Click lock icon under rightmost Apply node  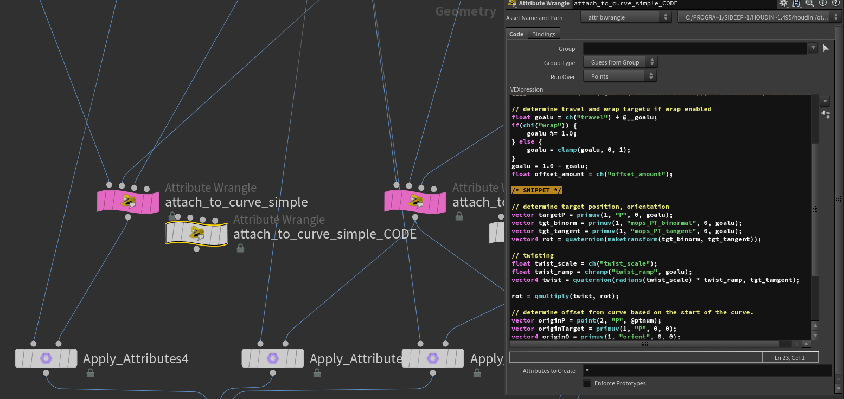pyautogui.click(x=477, y=373)
